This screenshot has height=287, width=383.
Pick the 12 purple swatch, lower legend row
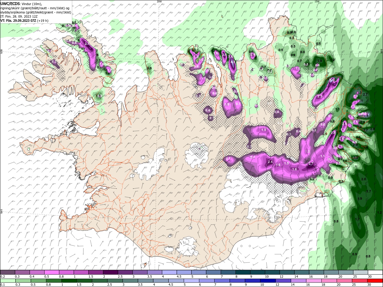[x=283, y=281]
